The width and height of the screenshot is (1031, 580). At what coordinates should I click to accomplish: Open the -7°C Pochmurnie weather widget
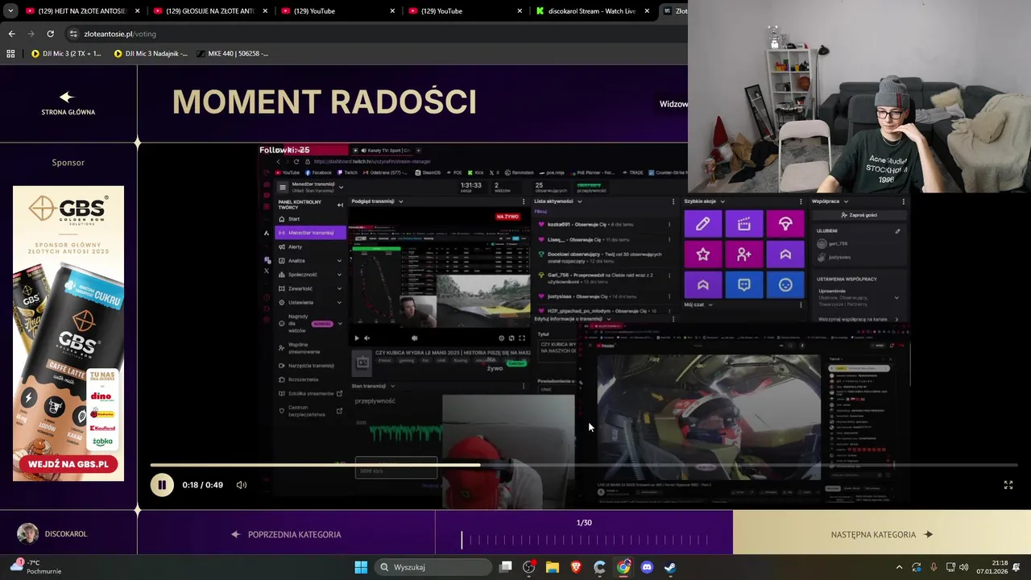pos(35,567)
